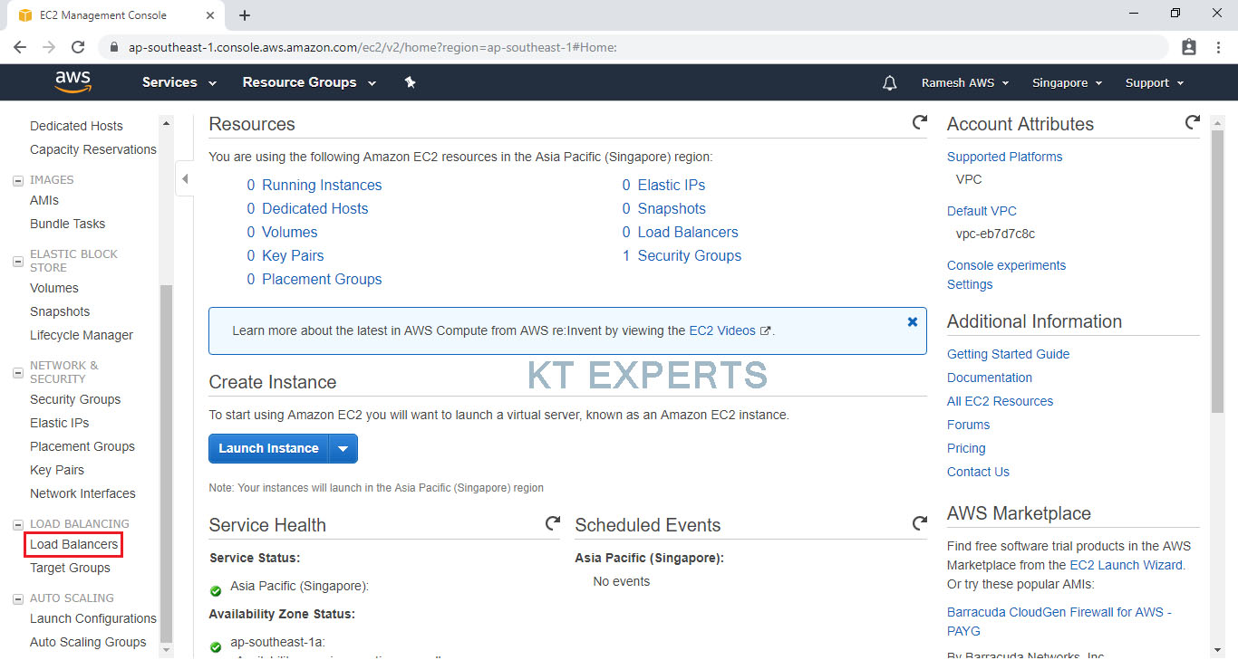Open Launch Configurations in the sidebar
Screen dimensions: 1238x660
click(92, 618)
